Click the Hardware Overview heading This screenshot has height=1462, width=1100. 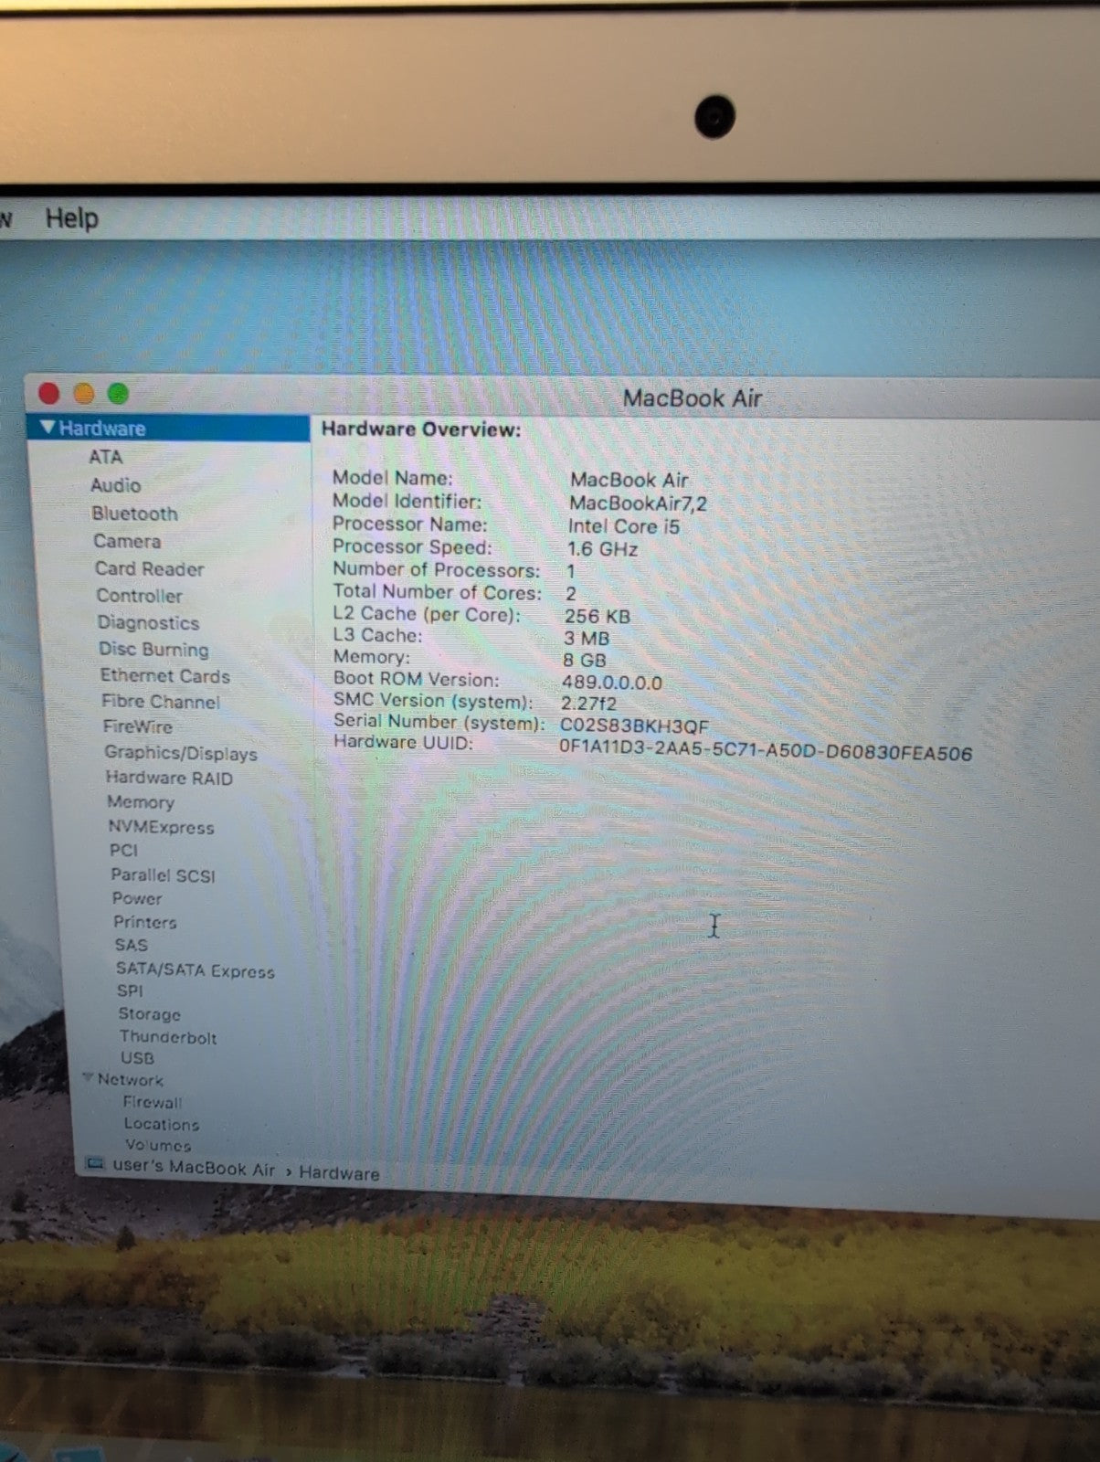click(420, 429)
